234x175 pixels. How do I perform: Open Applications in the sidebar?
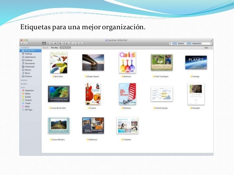pyautogui.click(x=30, y=57)
